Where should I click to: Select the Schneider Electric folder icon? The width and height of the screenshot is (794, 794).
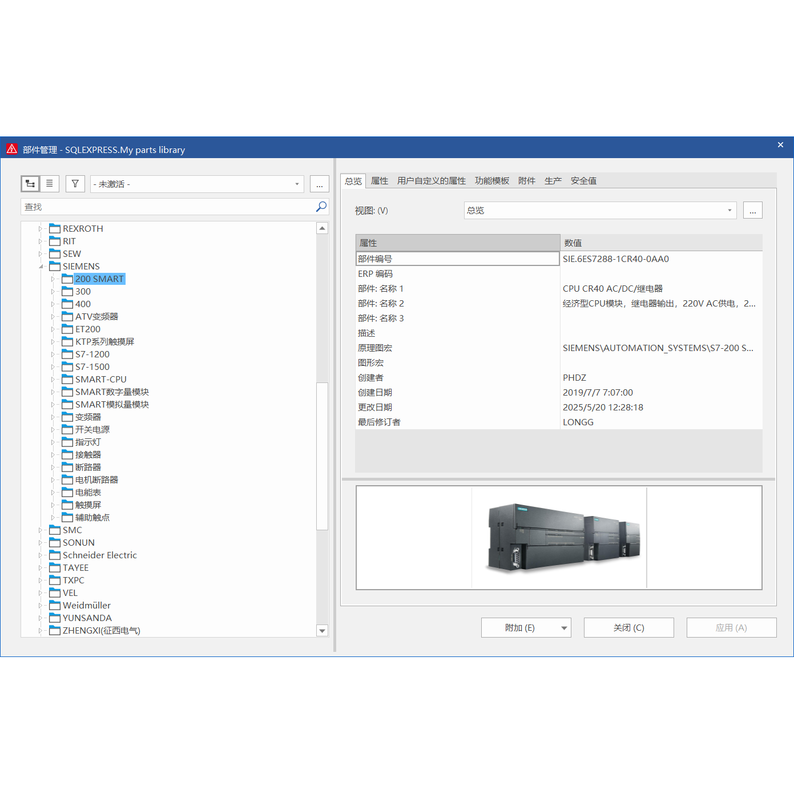[55, 555]
